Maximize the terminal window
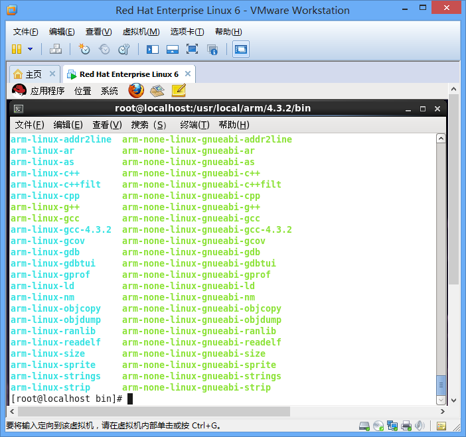Image resolution: width=466 pixels, height=437 pixels. [423, 109]
